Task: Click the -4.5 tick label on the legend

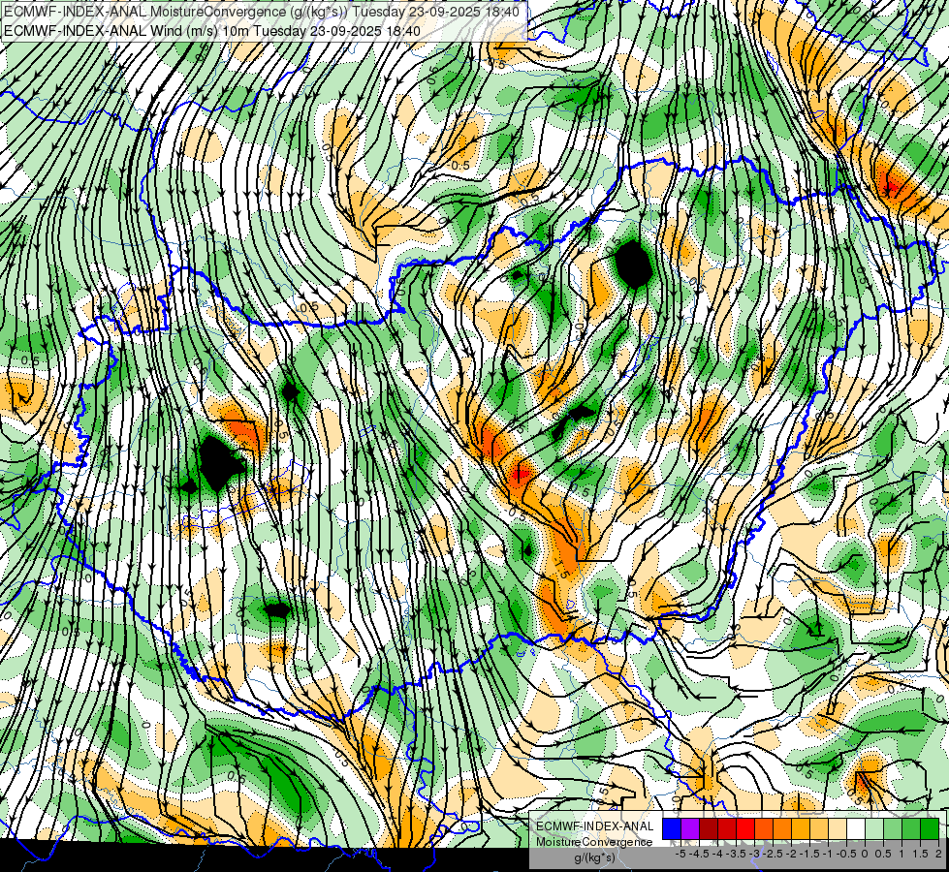Action: (699, 854)
